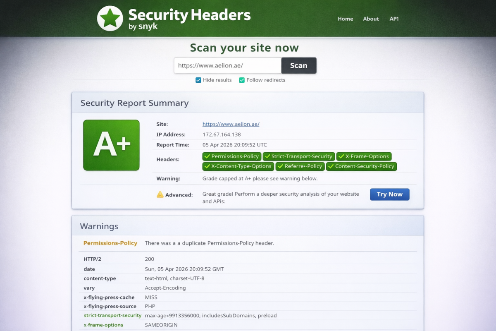Click the Permissions-Policy warning label
Screen dimensions: 496x331
[x=110, y=243]
